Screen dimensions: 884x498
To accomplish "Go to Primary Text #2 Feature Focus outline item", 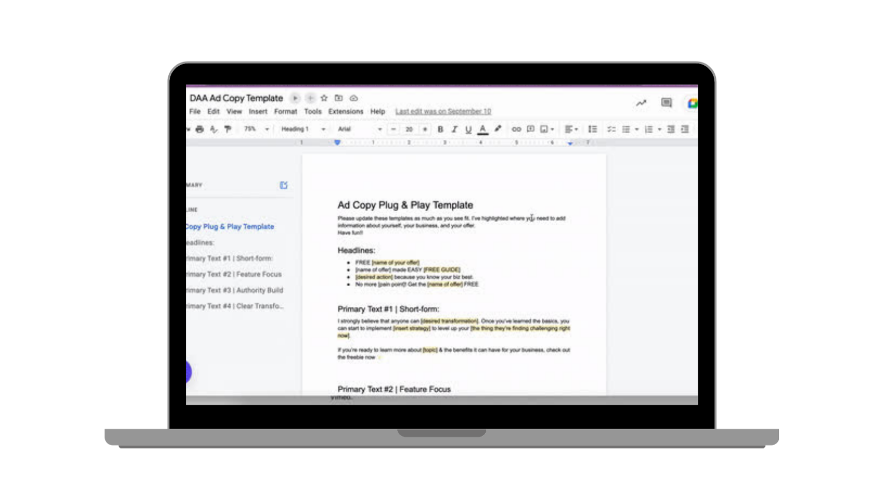I will point(234,274).
